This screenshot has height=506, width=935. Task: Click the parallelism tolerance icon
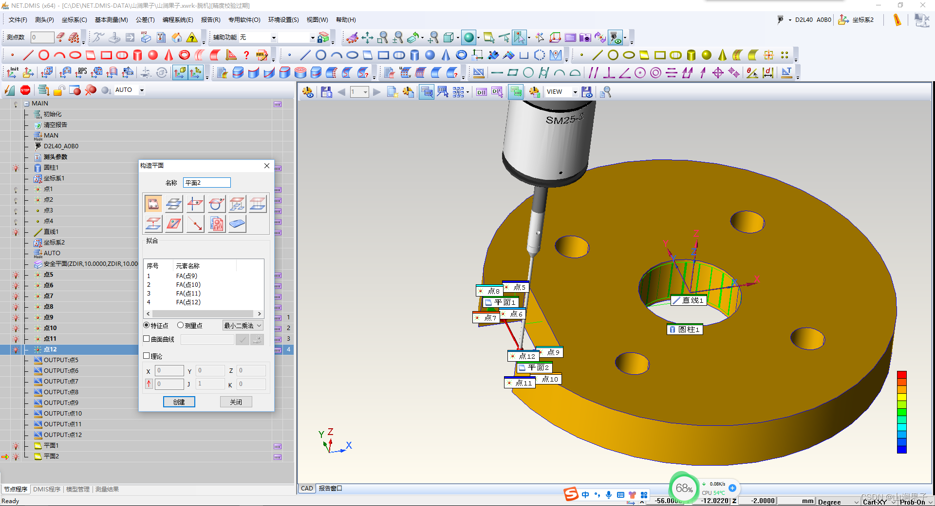coord(593,73)
